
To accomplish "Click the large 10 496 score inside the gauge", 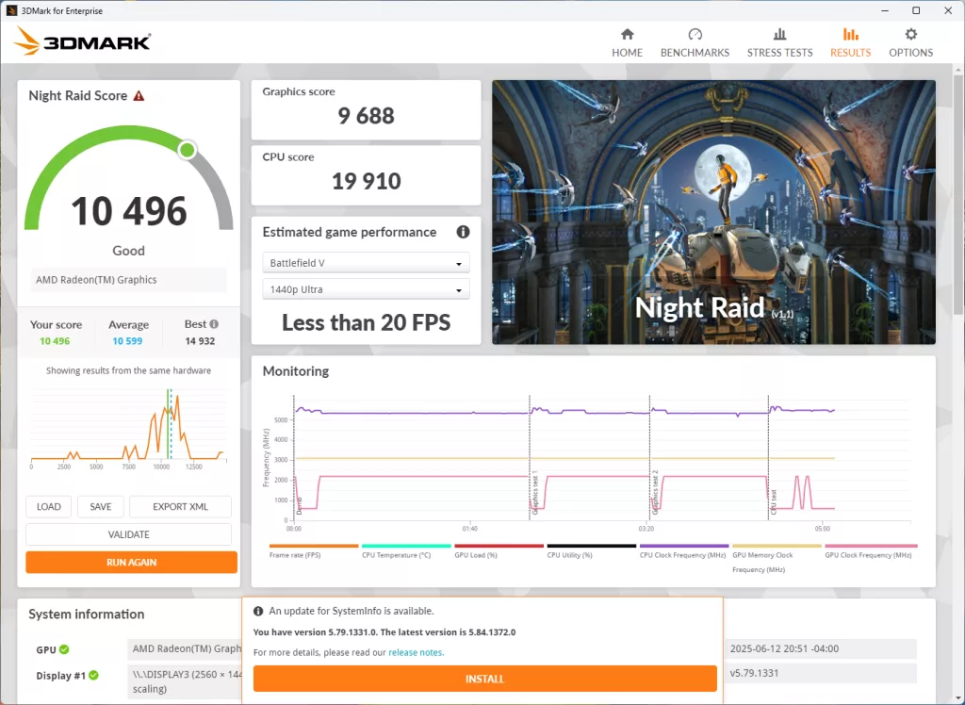I will click(x=128, y=211).
